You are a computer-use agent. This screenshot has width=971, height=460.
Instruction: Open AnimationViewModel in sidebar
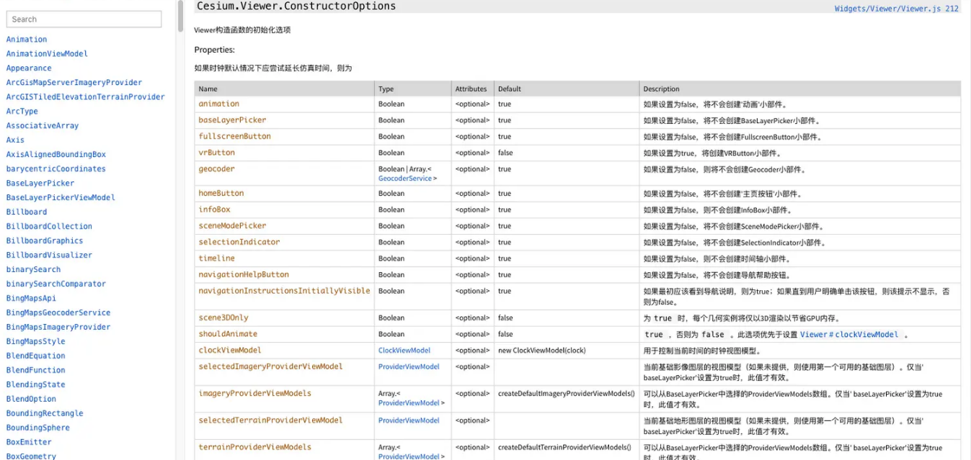tap(47, 54)
